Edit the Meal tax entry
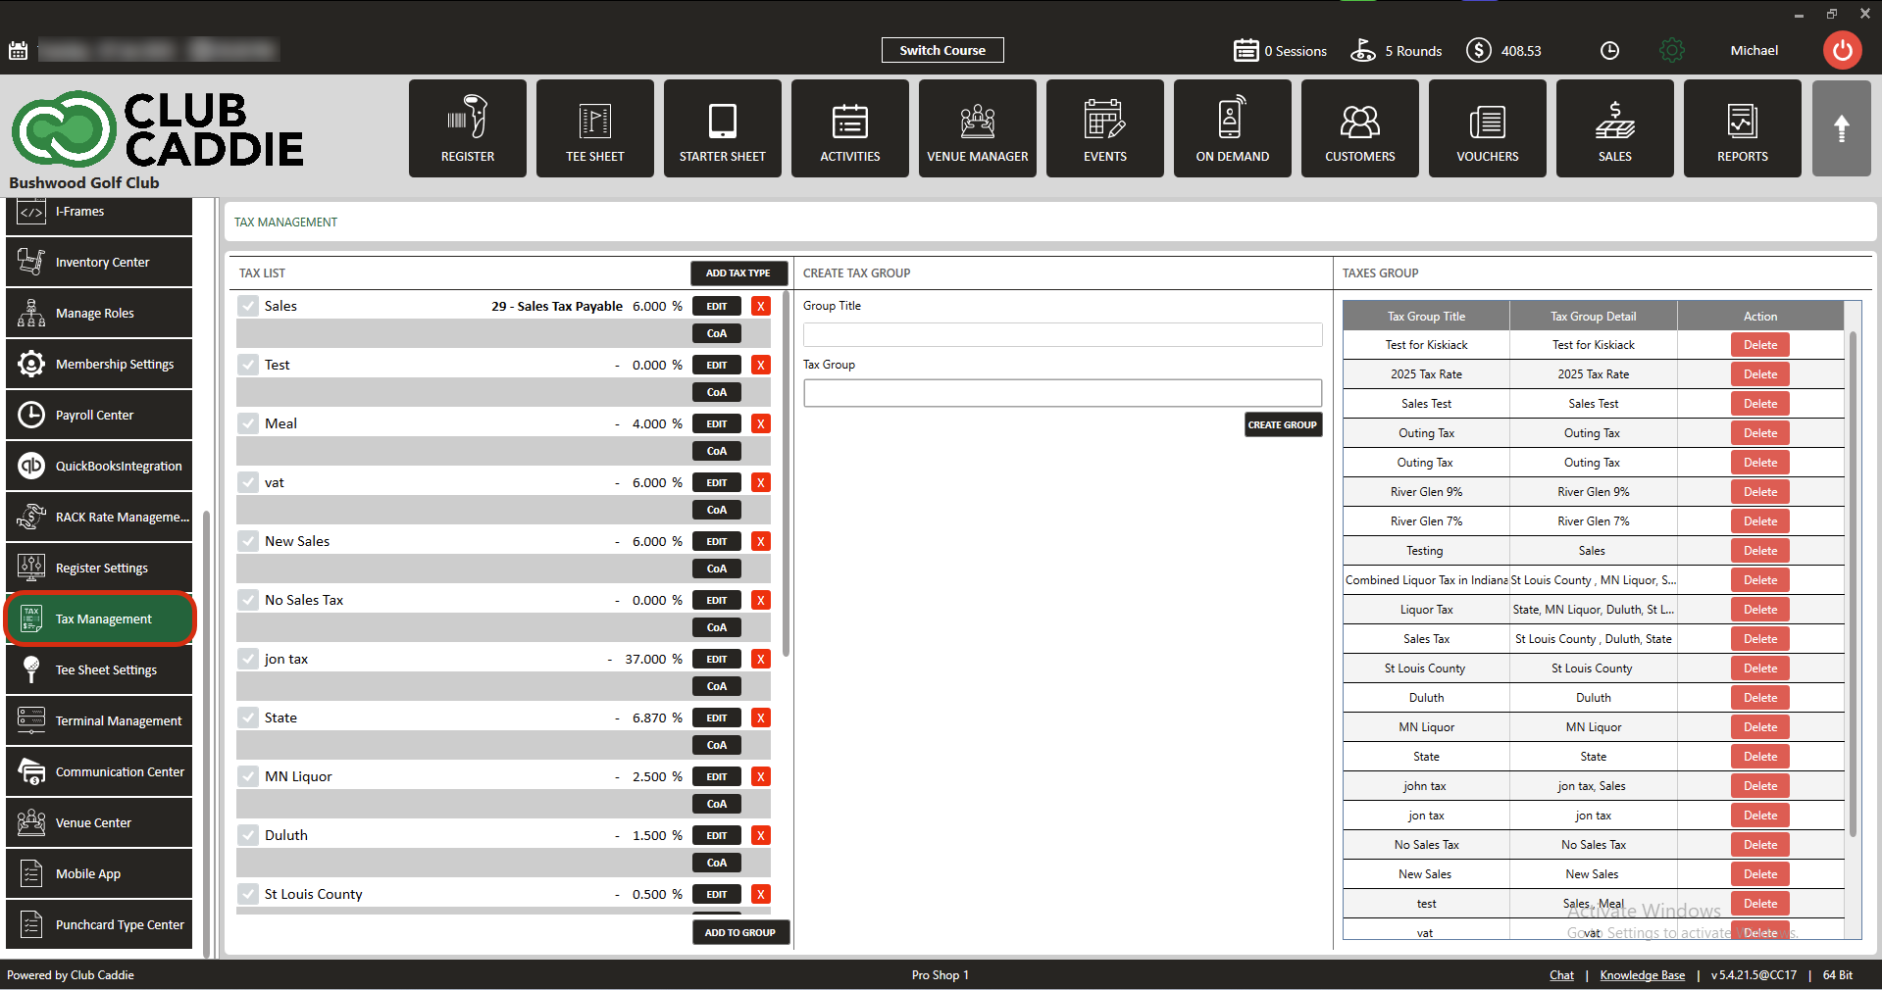This screenshot has height=990, width=1882. pyautogui.click(x=717, y=423)
